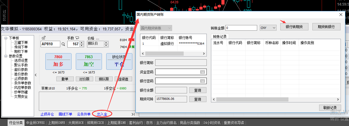Click the icon beside 手数 label

click(x=77, y=38)
